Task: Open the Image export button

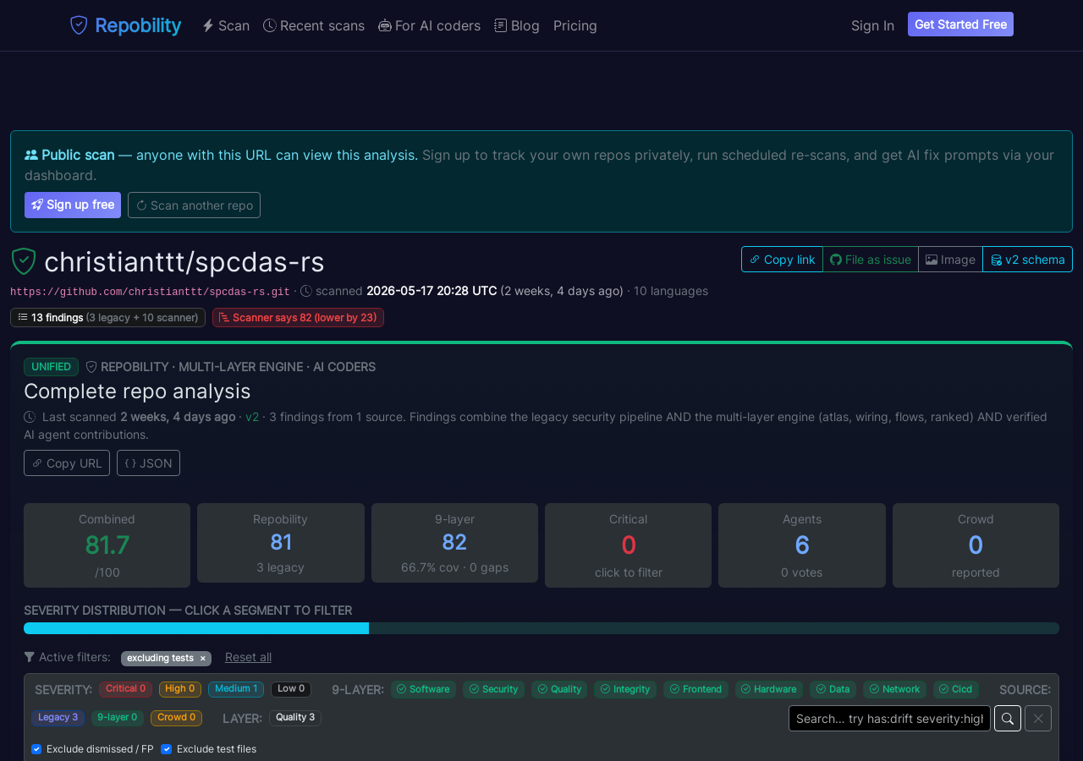Action: click(950, 260)
